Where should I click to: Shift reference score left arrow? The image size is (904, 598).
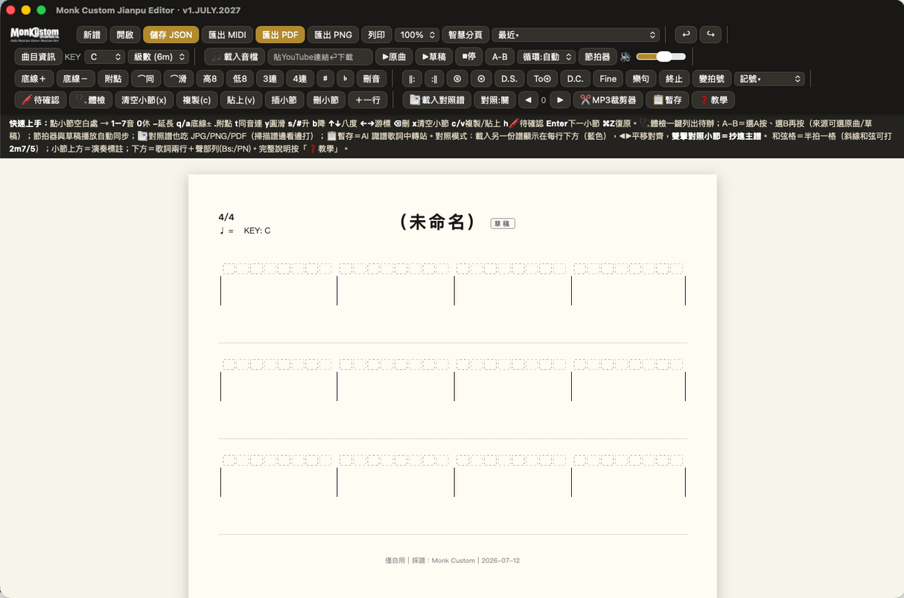tap(528, 100)
